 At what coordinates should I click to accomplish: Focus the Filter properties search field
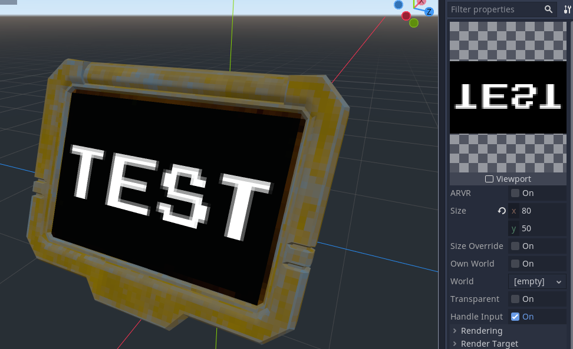tap(502, 9)
